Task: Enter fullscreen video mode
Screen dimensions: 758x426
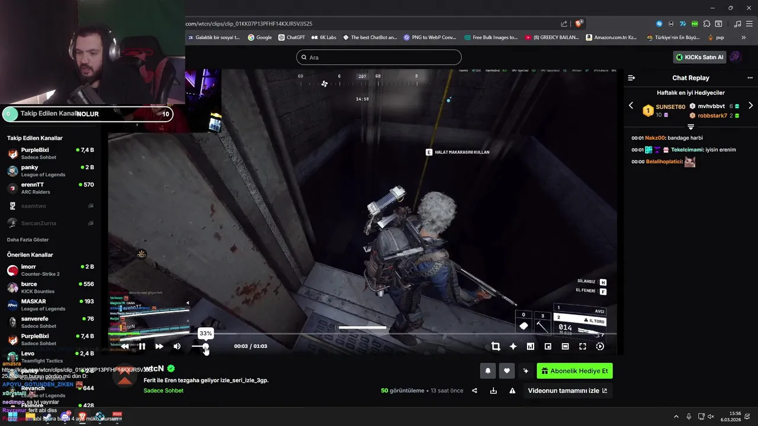Action: pyautogui.click(x=583, y=347)
